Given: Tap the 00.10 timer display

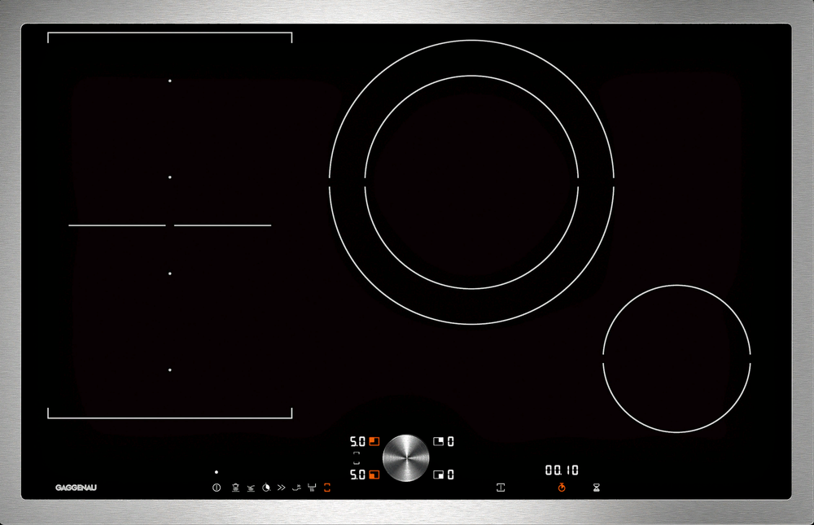Looking at the screenshot, I should 562,470.
